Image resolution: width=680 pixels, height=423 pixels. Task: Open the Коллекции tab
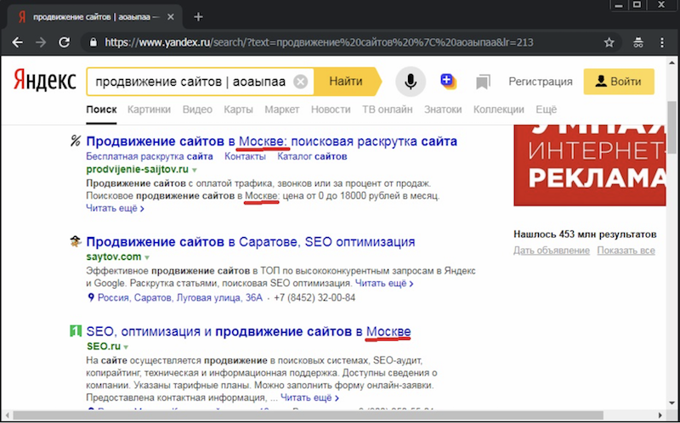[499, 110]
